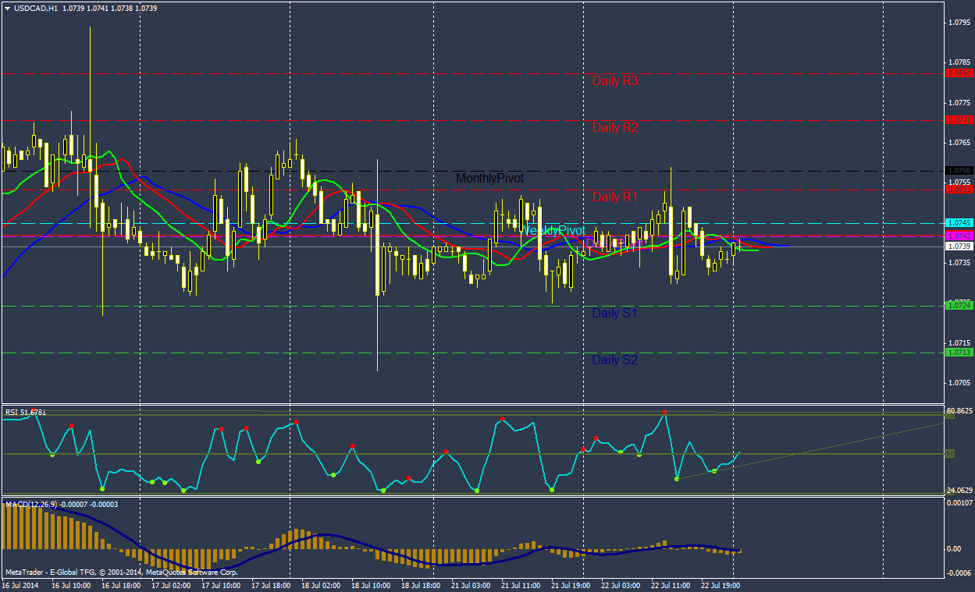Image resolution: width=975 pixels, height=592 pixels.
Task: Select the Daily R2 resistance label
Action: (x=615, y=127)
